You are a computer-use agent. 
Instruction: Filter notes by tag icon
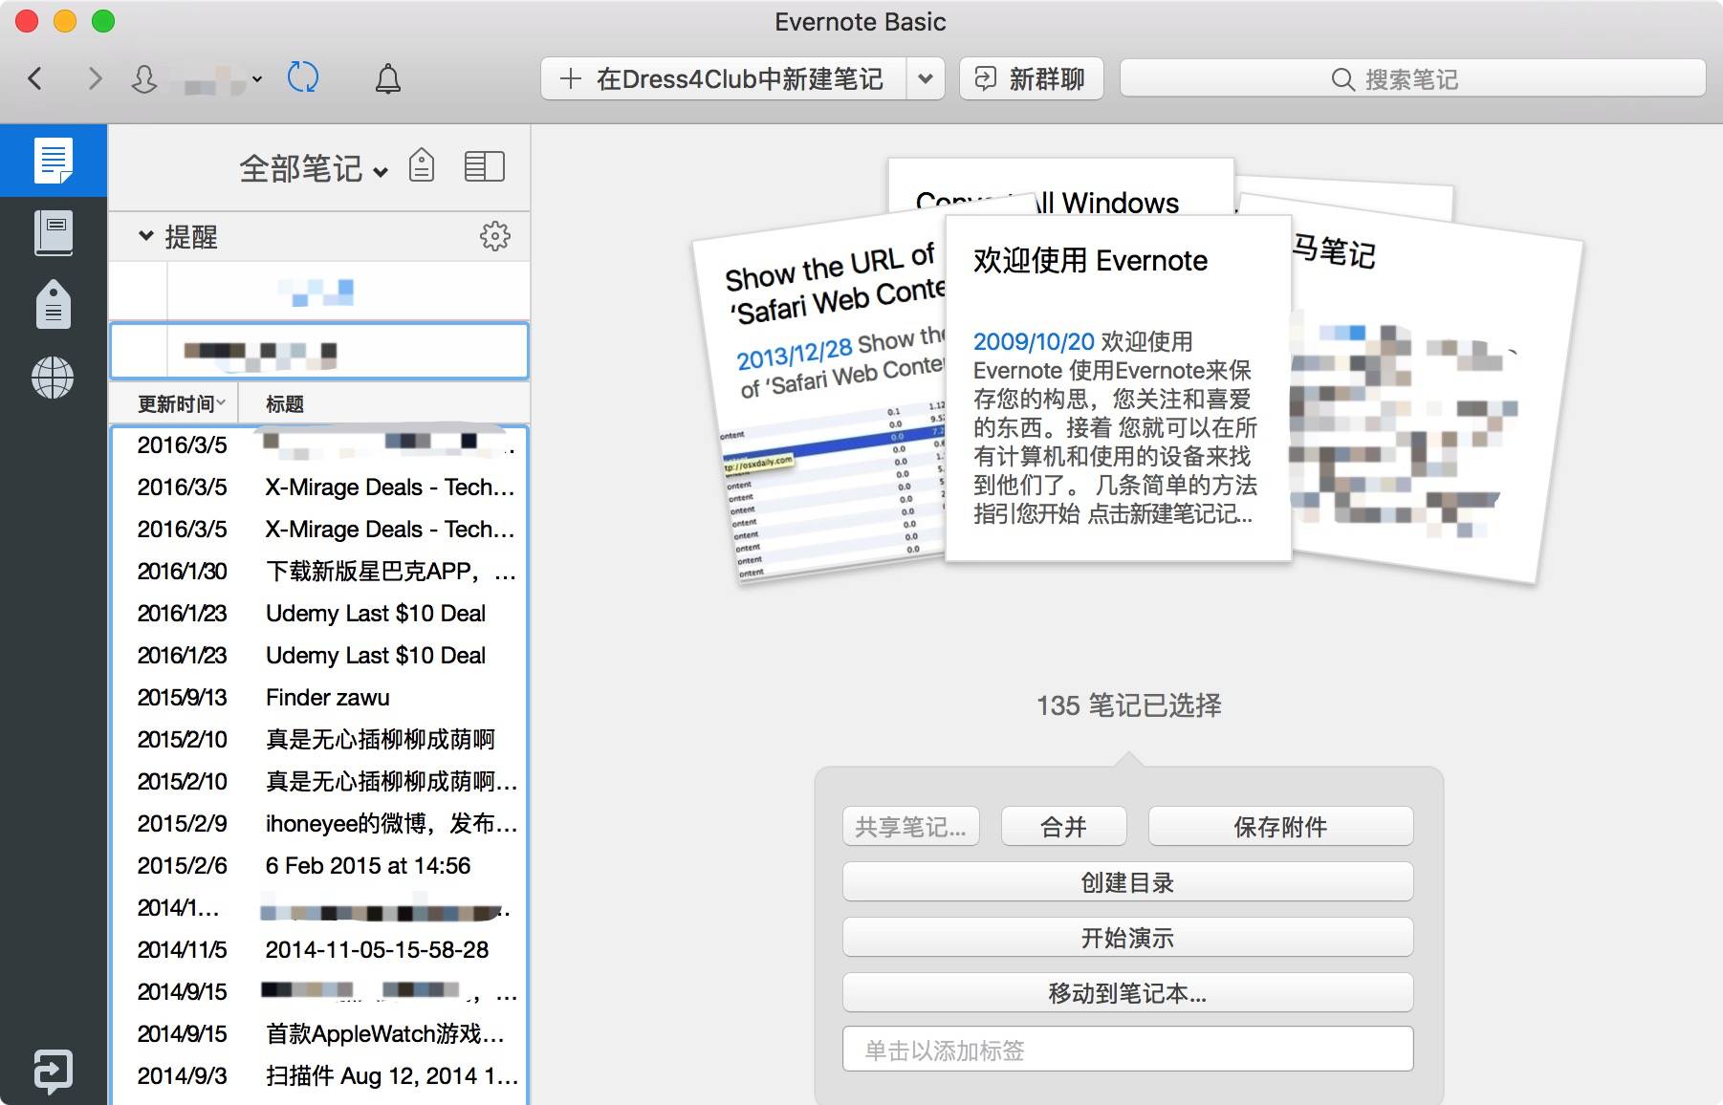point(422,166)
